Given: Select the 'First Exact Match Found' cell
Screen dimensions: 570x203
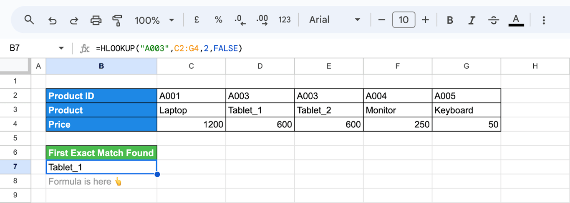Looking at the screenshot, I should [101, 153].
